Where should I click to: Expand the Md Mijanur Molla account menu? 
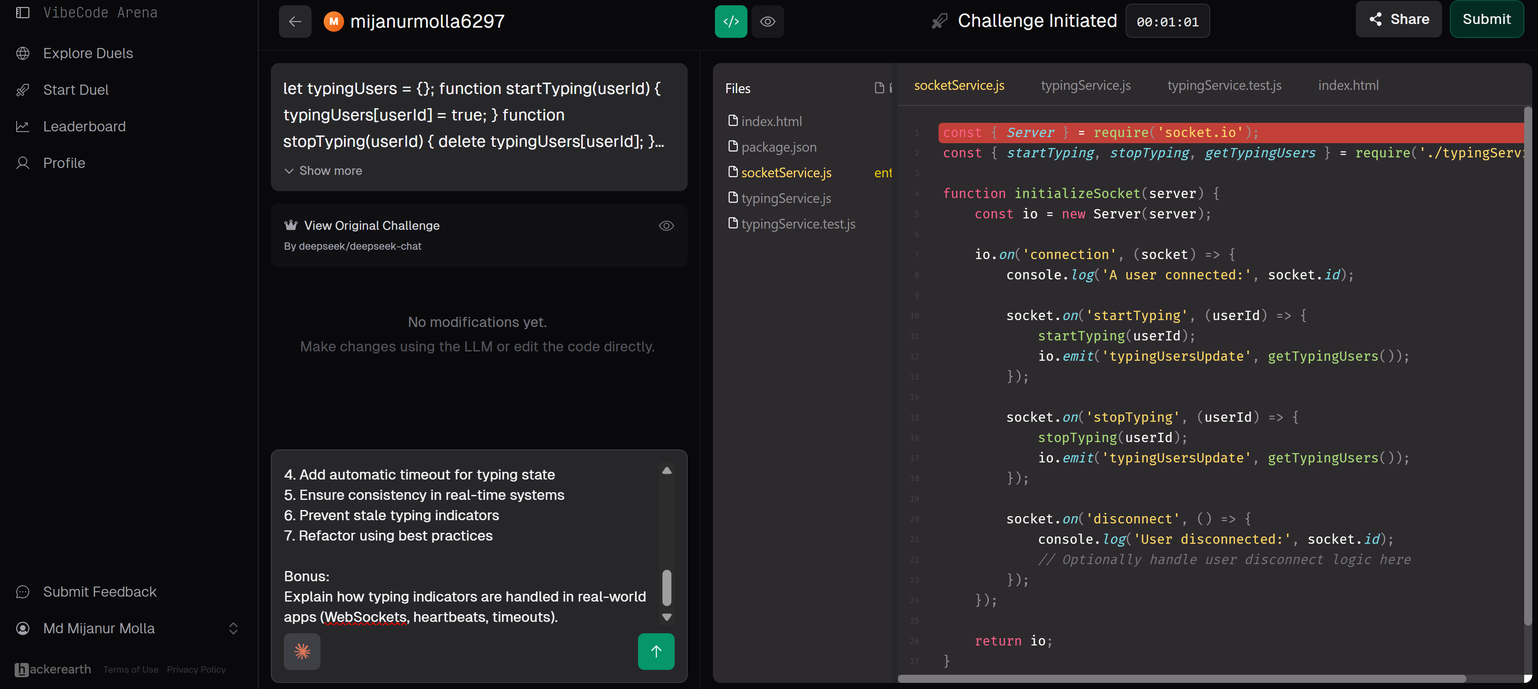233,628
